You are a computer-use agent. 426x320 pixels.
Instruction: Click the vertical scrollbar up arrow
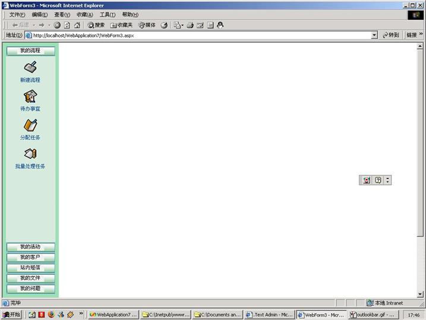coord(420,46)
